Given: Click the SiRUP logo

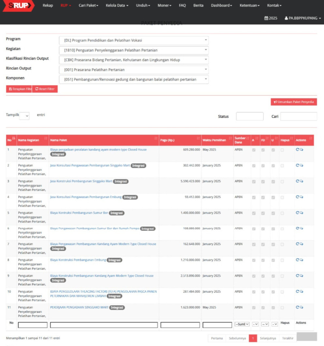Looking at the screenshot, I should [x=19, y=6].
